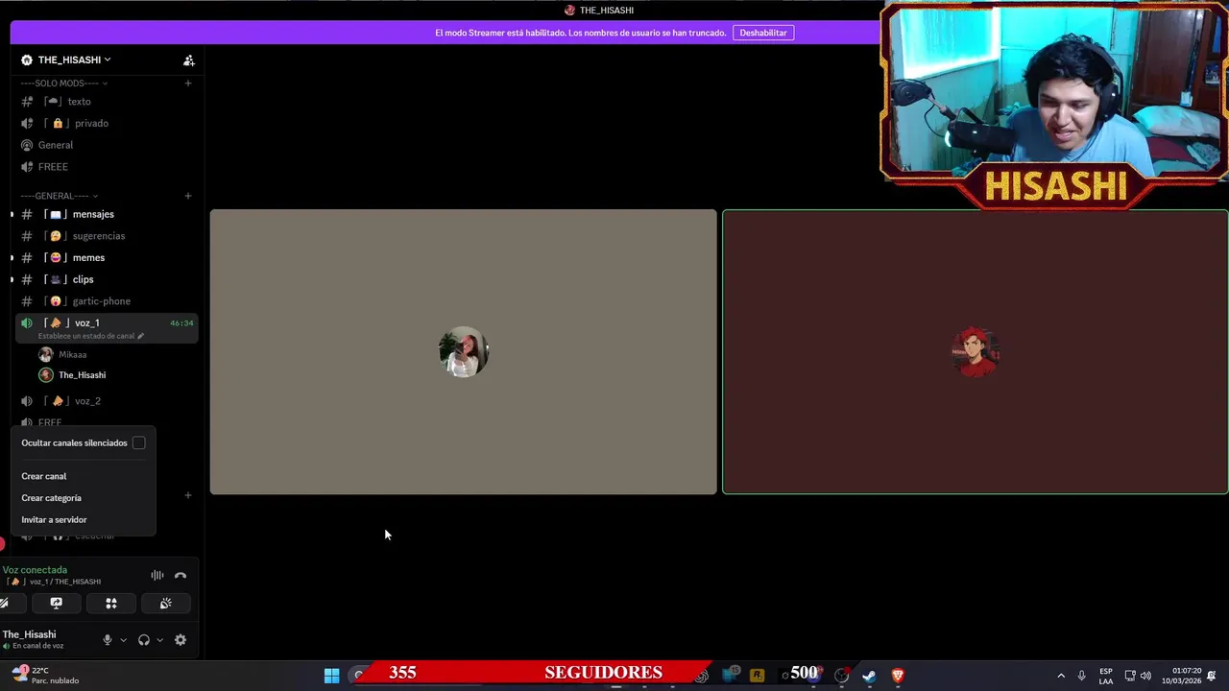Show hidden system tray icons chevron
Image resolution: width=1229 pixels, height=691 pixels.
click(x=1061, y=676)
